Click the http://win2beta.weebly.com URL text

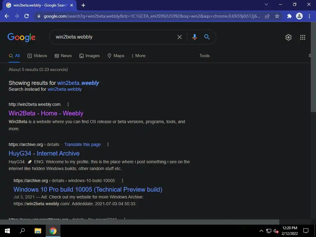tap(35, 104)
